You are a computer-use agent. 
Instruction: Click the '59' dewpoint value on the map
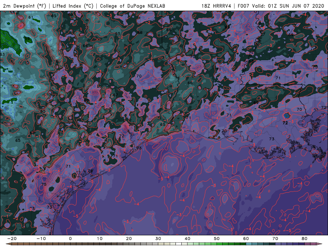tap(27, 39)
